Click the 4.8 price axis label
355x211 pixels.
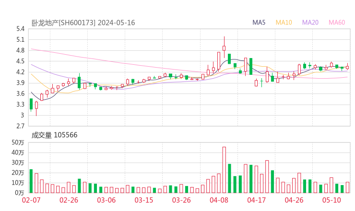tap(20, 50)
